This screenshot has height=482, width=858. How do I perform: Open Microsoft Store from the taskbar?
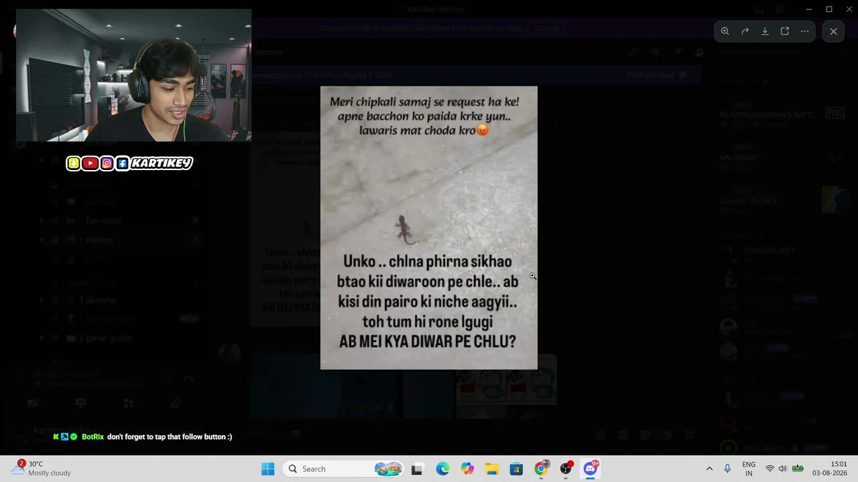(x=516, y=469)
